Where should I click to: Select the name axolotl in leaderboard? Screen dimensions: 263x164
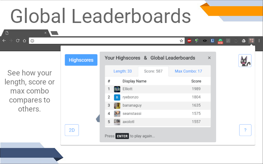click(x=128, y=122)
